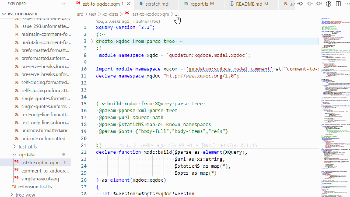350x197 pixels.
Task: Open the breadcrumb ellipsis symbol
Action: 177,15
